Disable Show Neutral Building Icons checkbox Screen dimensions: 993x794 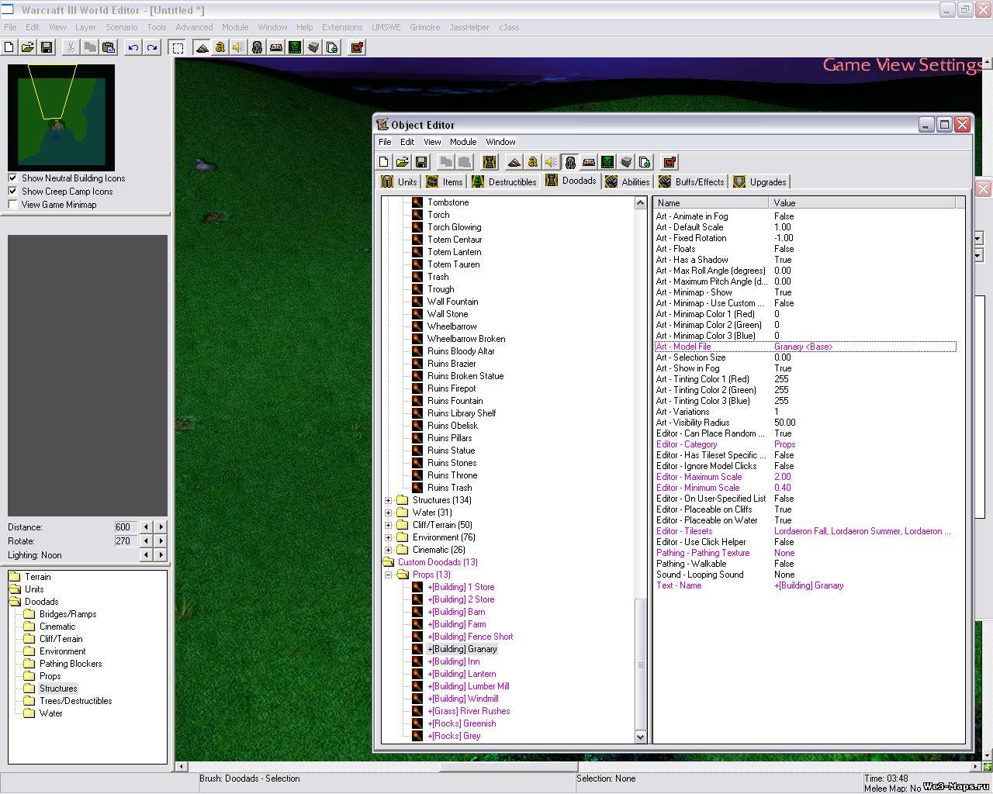[12, 178]
